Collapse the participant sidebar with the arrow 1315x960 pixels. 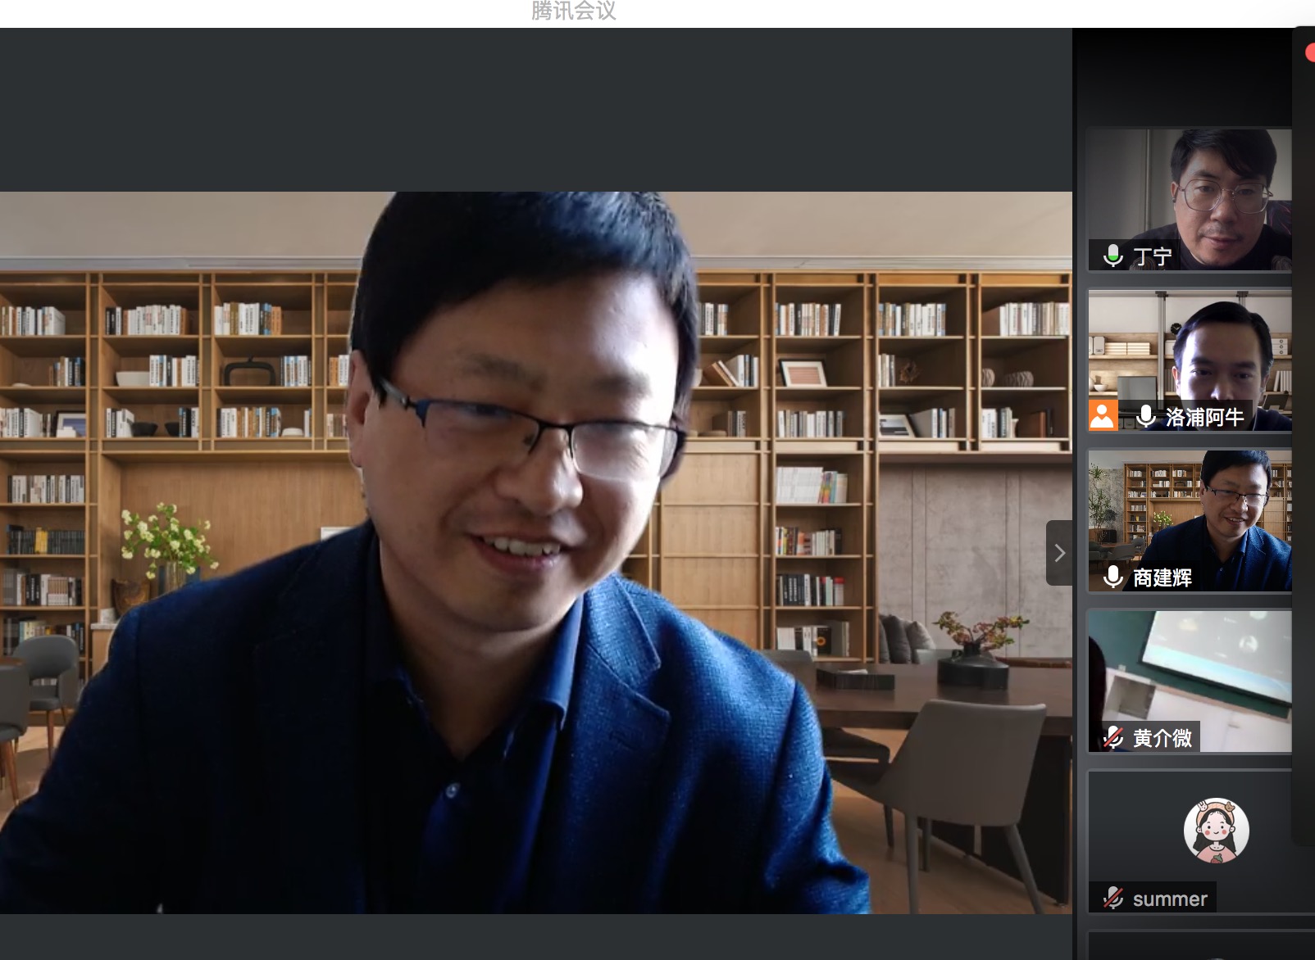tap(1059, 553)
